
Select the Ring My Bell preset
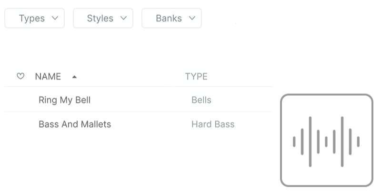click(138, 100)
